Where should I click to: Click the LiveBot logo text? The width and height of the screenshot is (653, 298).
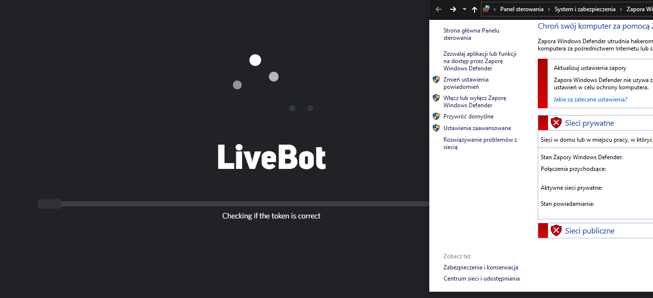point(271,156)
